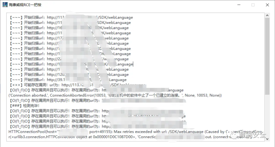Image resolution: width=275 pixels, height=147 pixels.
Task: Click the scrollbar up arrow
Action: [267, 16]
